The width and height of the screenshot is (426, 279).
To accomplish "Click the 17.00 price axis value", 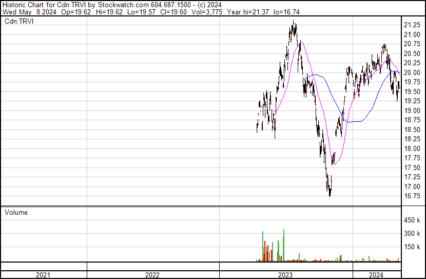I will click(x=412, y=187).
